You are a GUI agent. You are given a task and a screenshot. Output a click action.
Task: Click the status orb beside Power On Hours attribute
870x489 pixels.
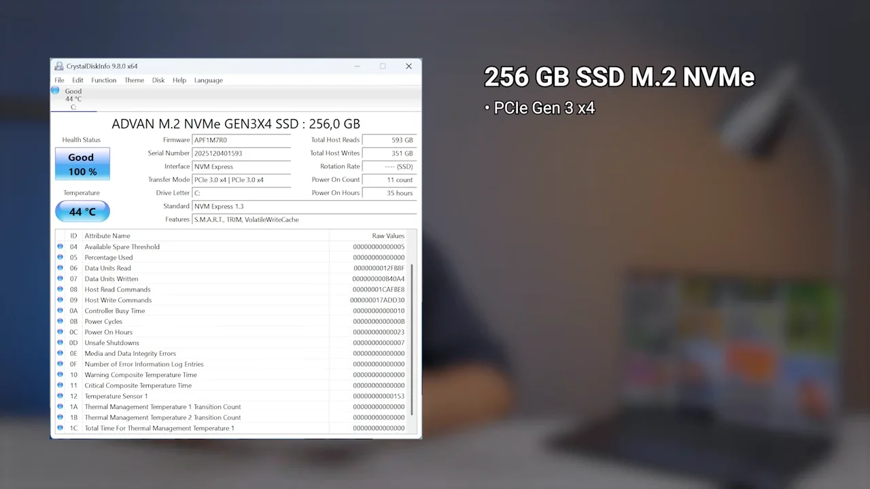[60, 332]
